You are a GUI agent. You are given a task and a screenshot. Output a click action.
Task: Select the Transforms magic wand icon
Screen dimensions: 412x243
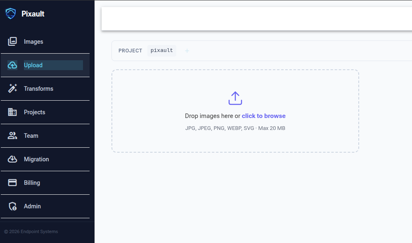[12, 88]
